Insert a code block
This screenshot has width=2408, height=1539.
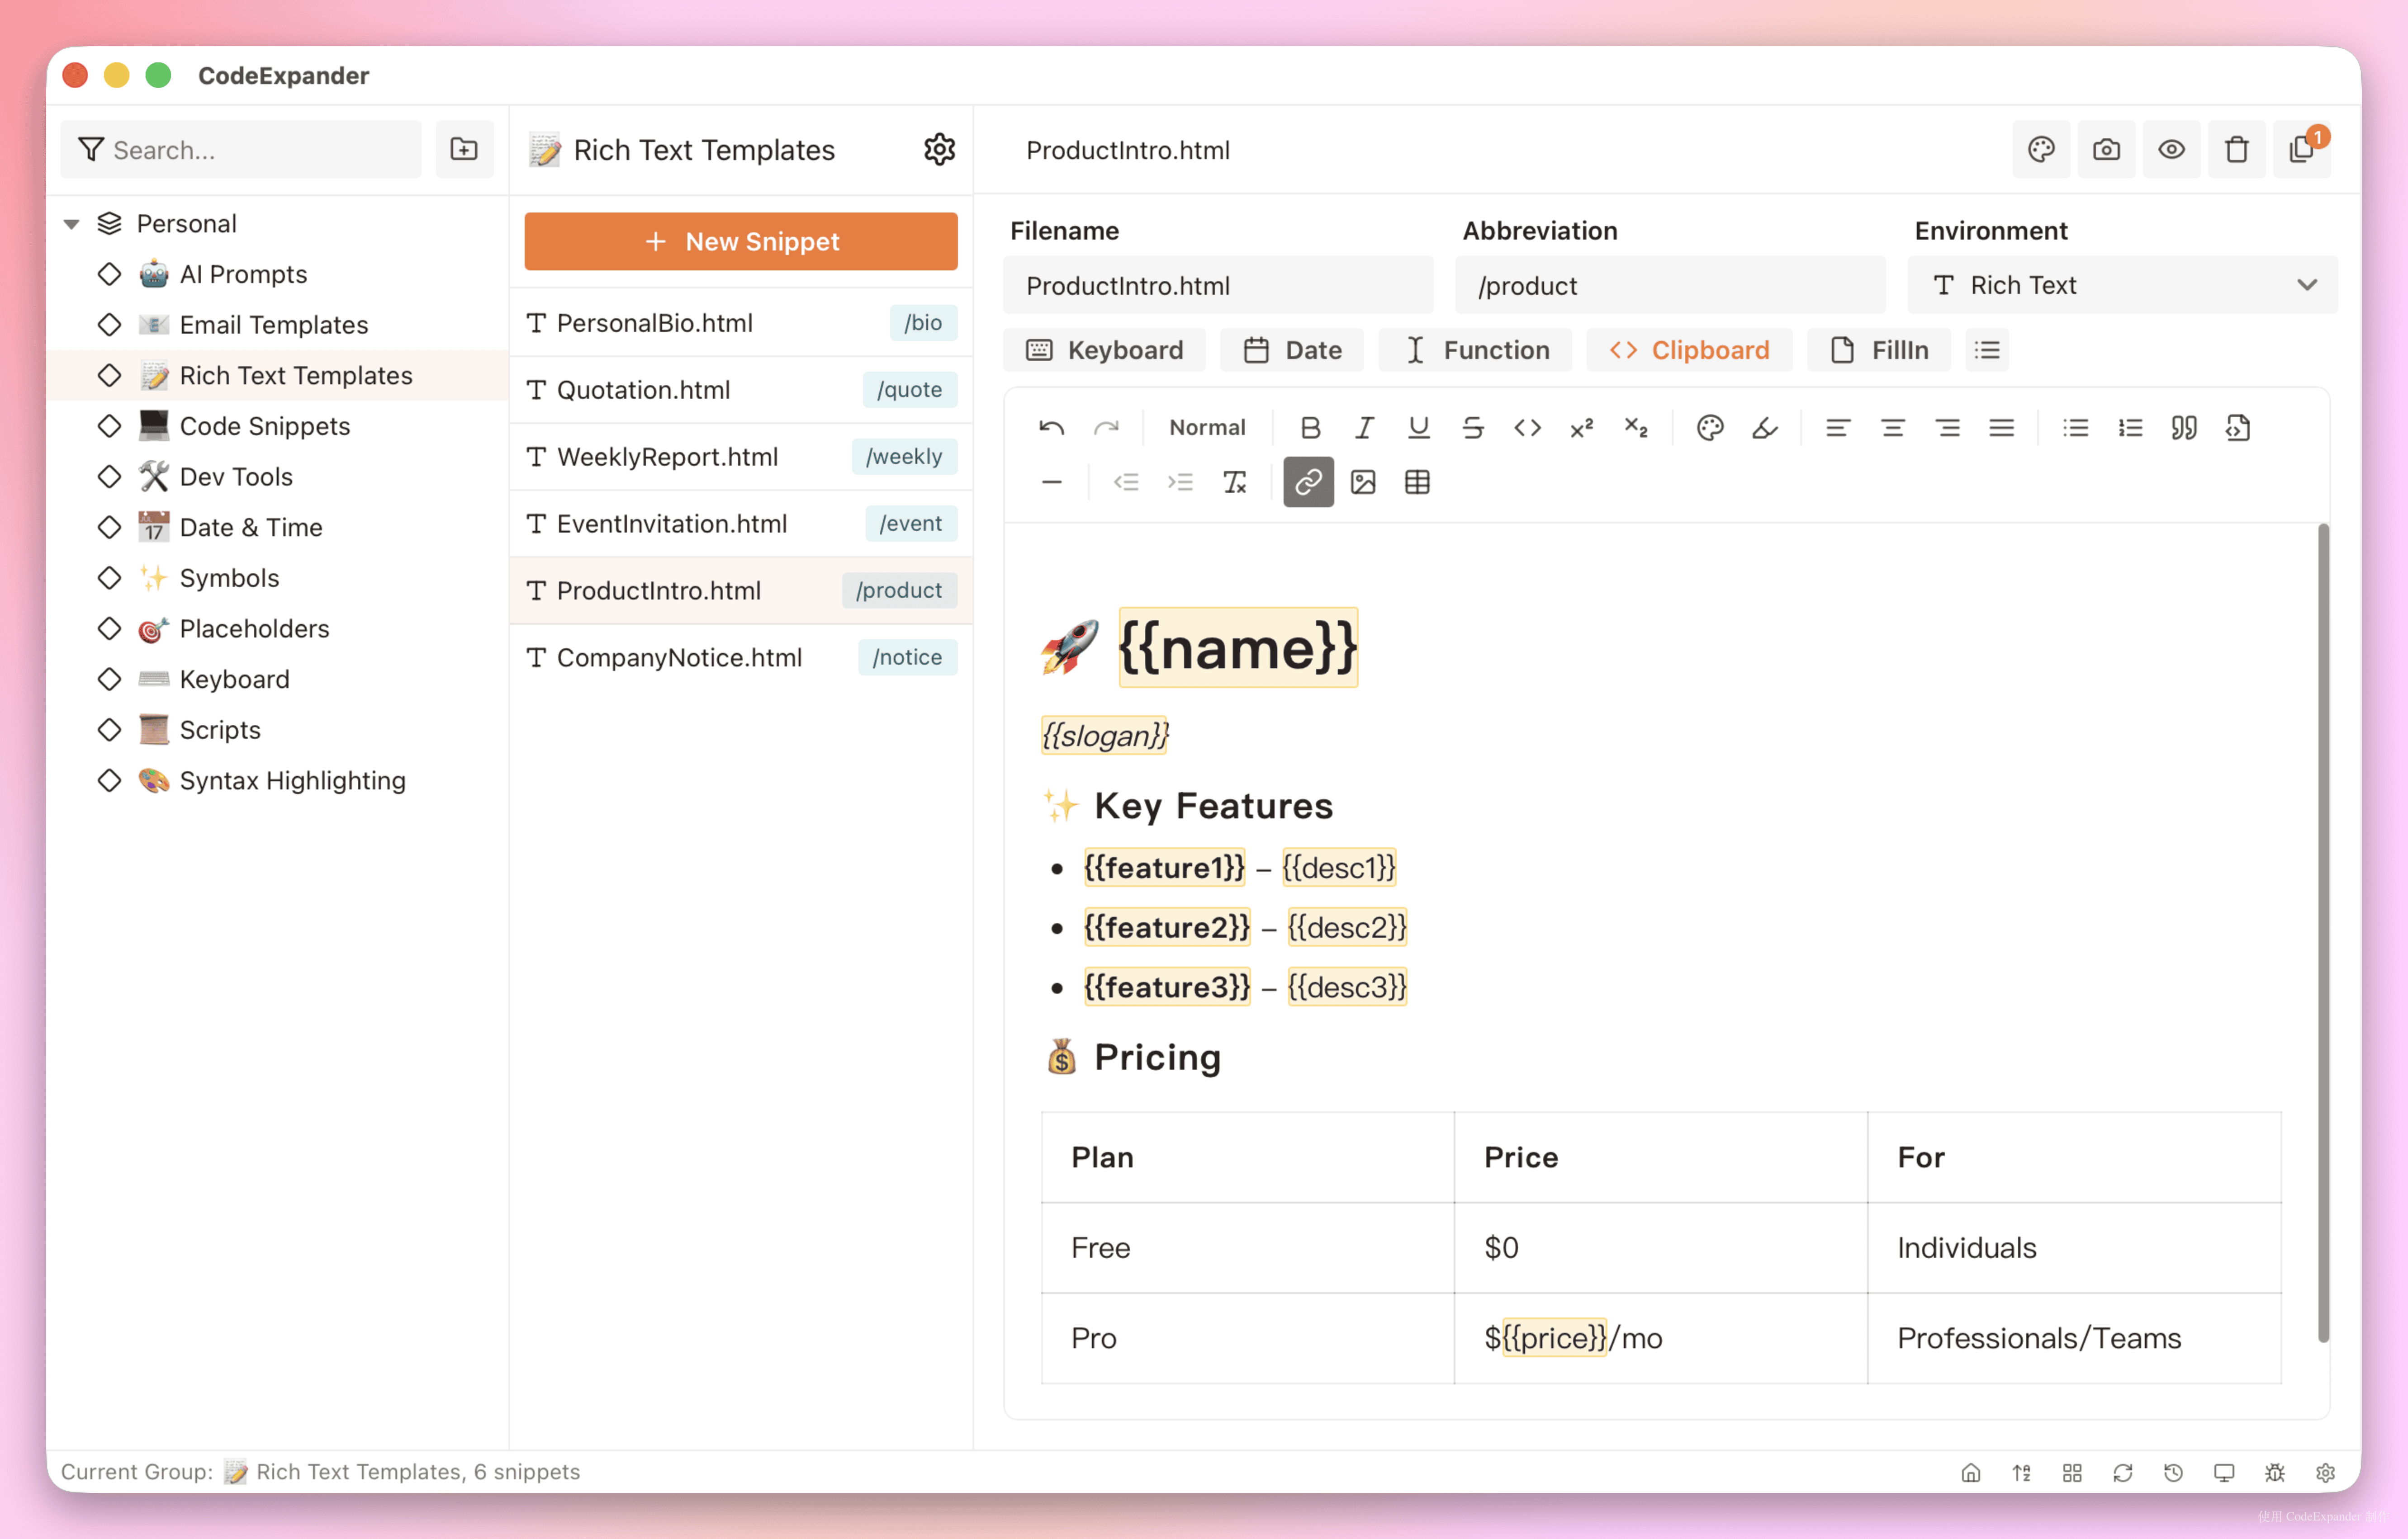2238,428
